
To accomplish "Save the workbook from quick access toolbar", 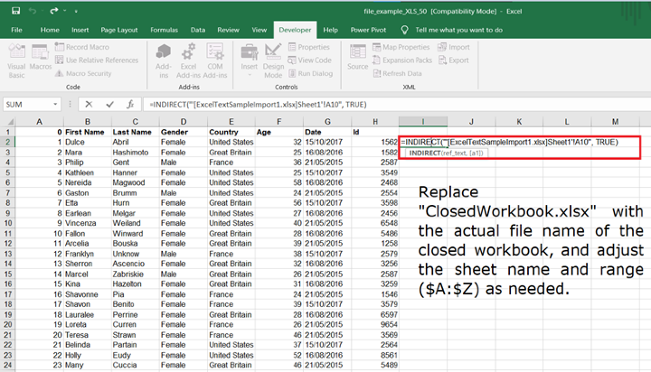I will [x=14, y=10].
